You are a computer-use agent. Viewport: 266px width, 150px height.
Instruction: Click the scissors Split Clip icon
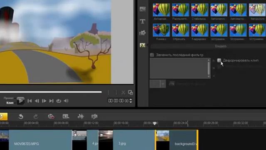pos(123,92)
